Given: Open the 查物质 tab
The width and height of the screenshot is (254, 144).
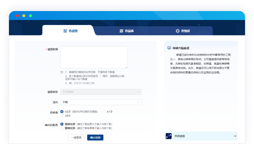Looking at the screenshot, I should point(183,31).
